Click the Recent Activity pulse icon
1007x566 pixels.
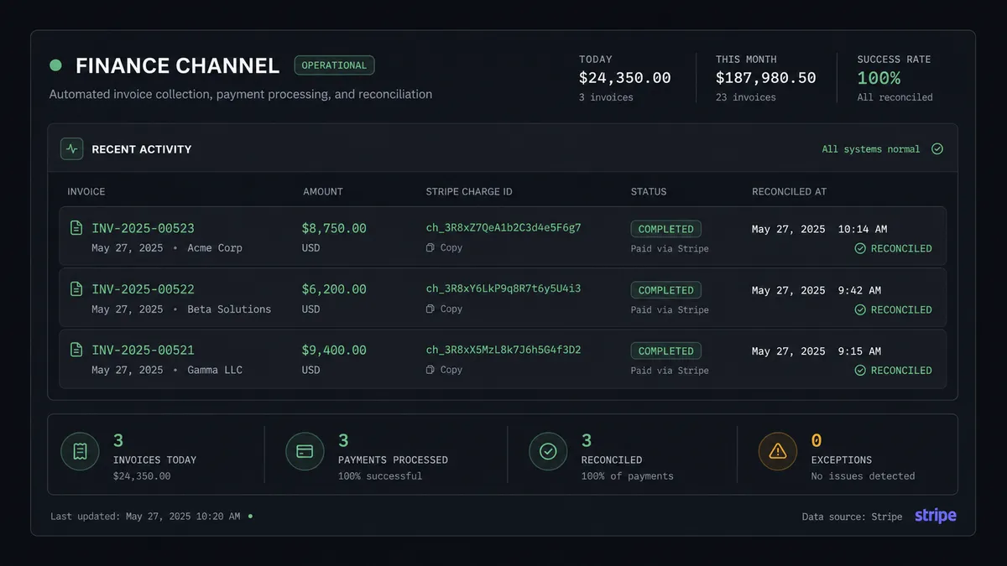[71, 149]
